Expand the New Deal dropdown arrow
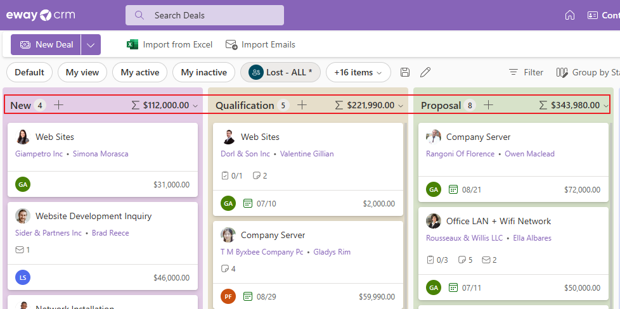 tap(91, 45)
